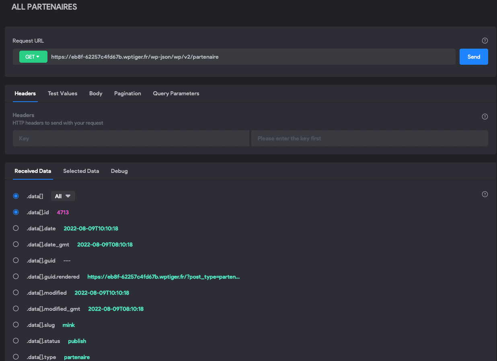Screen dimensions: 497x361
Task: Select the .data[] radio button
Action: click(16, 196)
